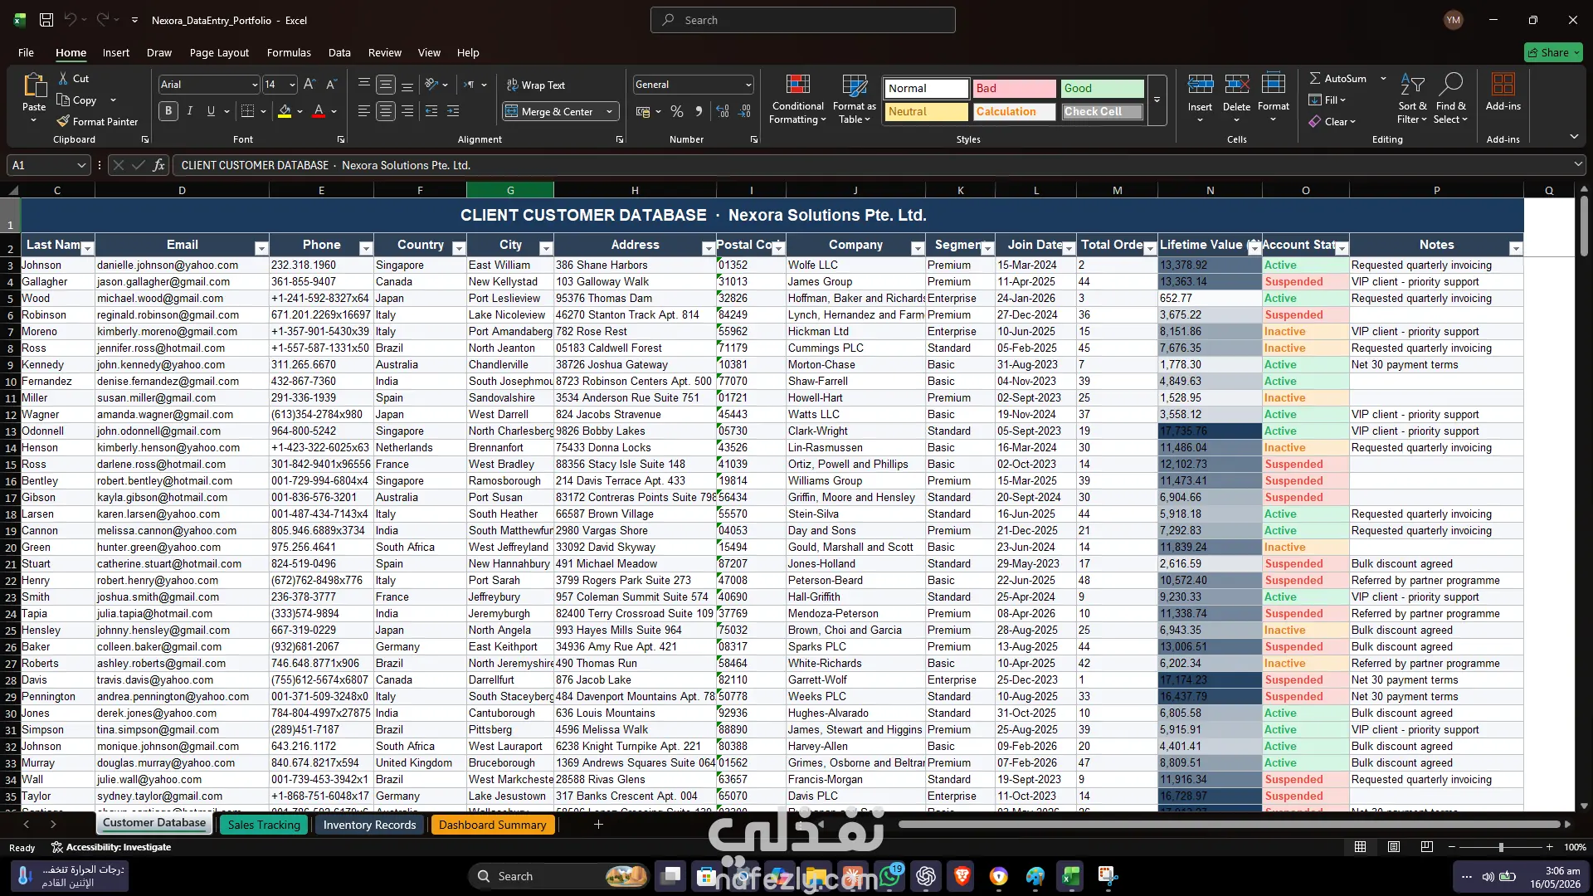Click the Clear button
This screenshot has height=896, width=1593.
[x=1332, y=122]
